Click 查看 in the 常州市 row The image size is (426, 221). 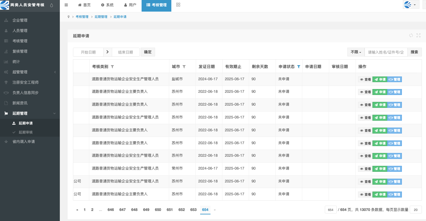(365, 169)
